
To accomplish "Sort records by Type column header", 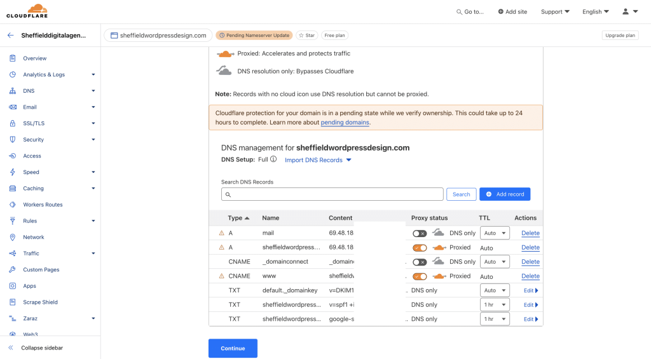I will point(238,218).
